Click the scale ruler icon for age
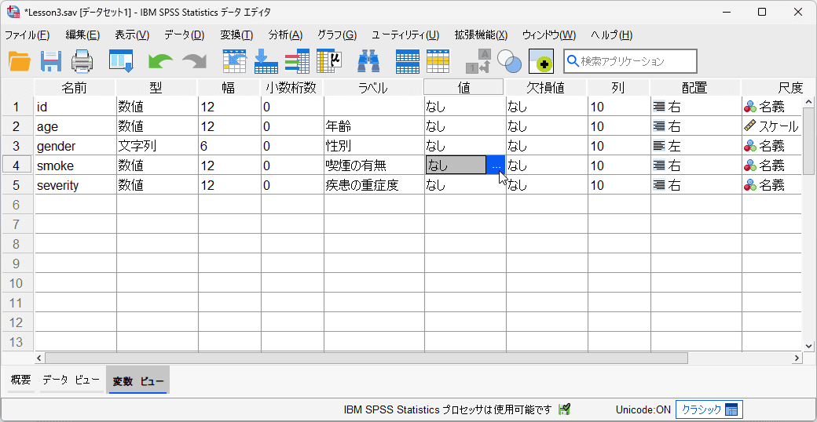This screenshot has height=422, width=817. [x=749, y=126]
